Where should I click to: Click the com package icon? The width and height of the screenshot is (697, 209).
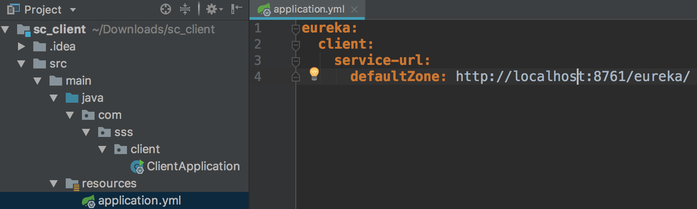[88, 115]
